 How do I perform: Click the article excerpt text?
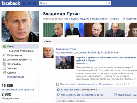pyautogui.click(x=106, y=73)
